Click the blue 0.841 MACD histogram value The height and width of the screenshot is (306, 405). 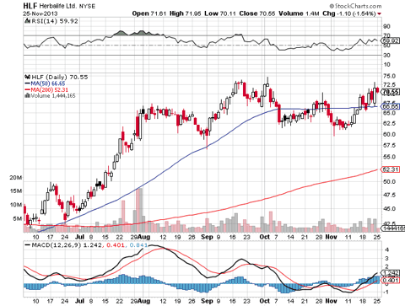click(x=139, y=245)
